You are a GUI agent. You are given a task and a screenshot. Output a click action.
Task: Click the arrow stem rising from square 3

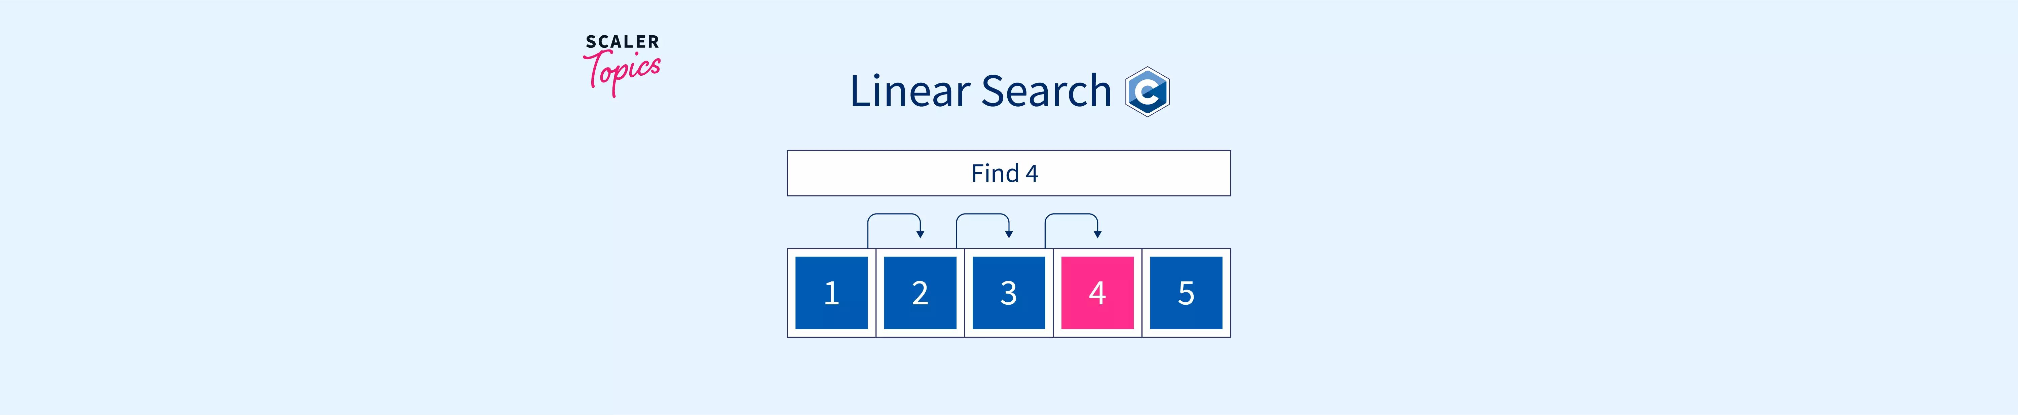[1045, 233]
